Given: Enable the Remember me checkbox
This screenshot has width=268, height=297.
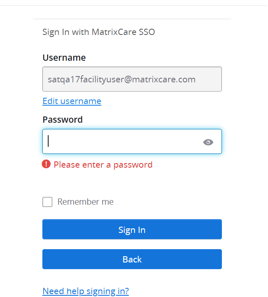Looking at the screenshot, I should click(x=47, y=202).
